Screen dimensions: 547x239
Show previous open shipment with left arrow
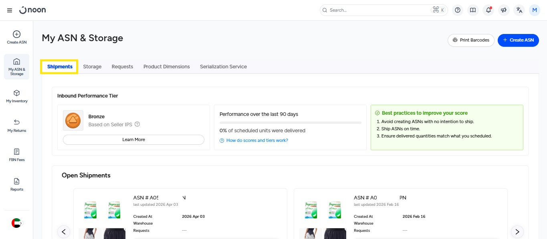click(x=64, y=231)
